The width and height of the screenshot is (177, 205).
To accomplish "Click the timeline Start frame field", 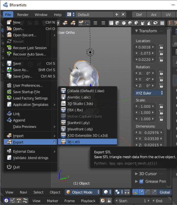I will tap(132, 201).
